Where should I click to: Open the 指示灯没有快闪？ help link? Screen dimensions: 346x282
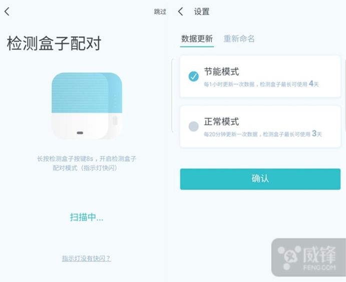coord(87,258)
